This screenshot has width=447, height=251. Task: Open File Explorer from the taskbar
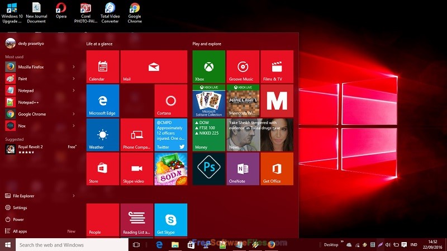pyautogui.click(x=175, y=245)
